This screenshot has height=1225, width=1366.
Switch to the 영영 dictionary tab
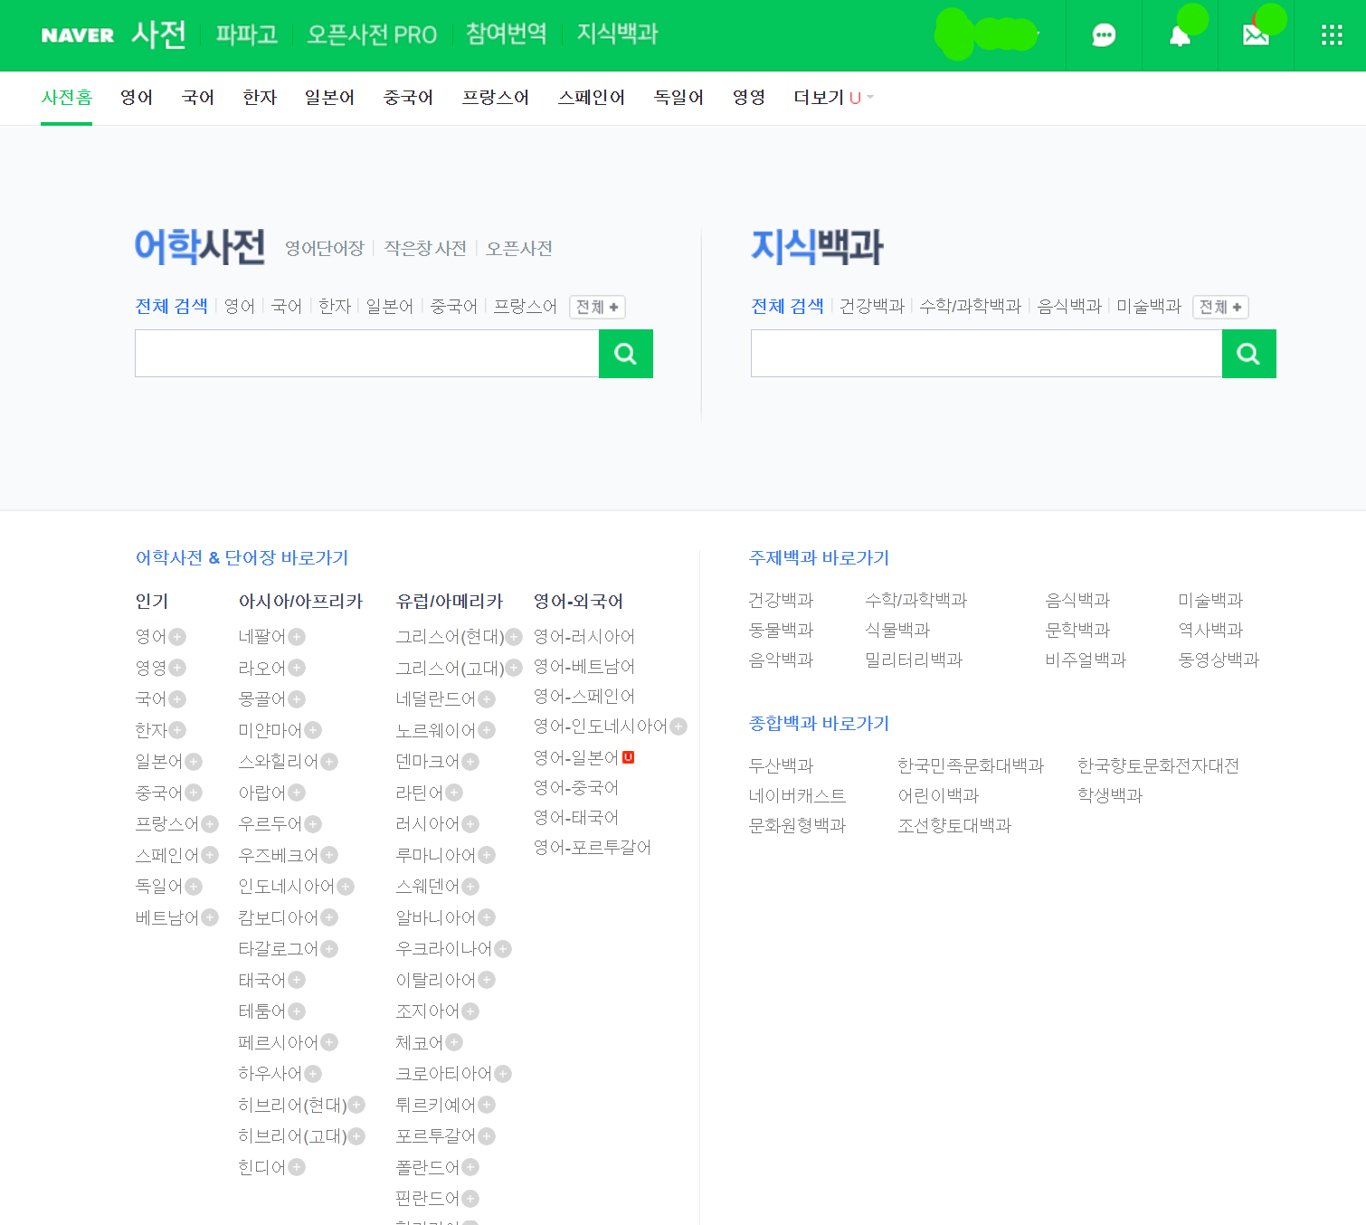click(x=749, y=98)
